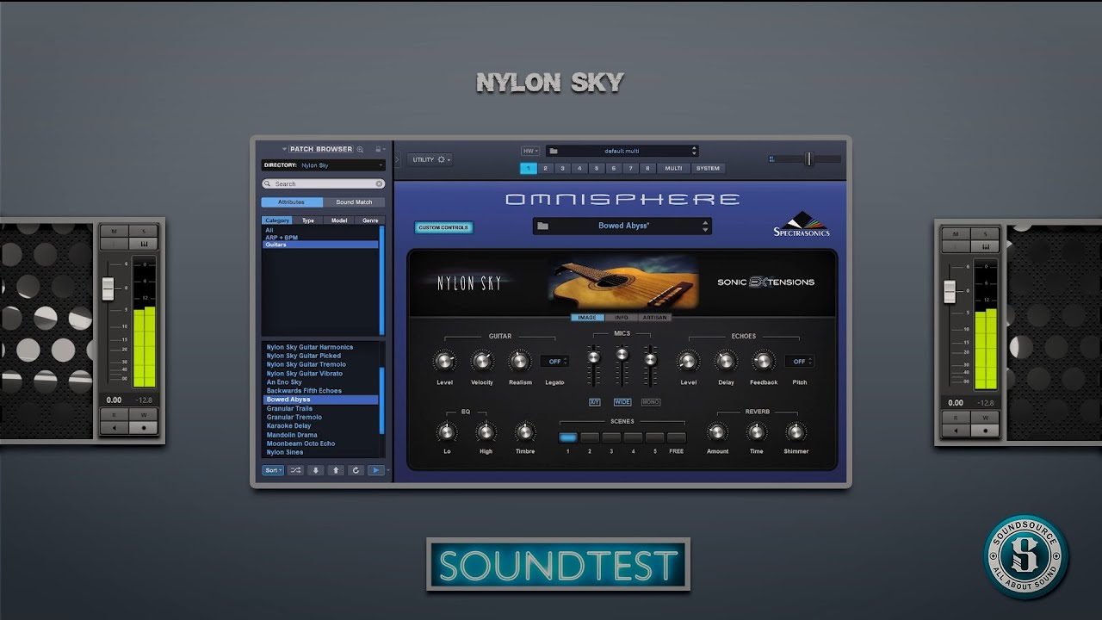Open the HW dropdown

coord(529,151)
